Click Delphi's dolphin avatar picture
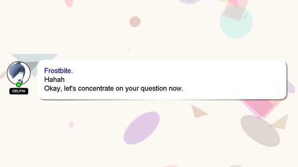 (19, 73)
